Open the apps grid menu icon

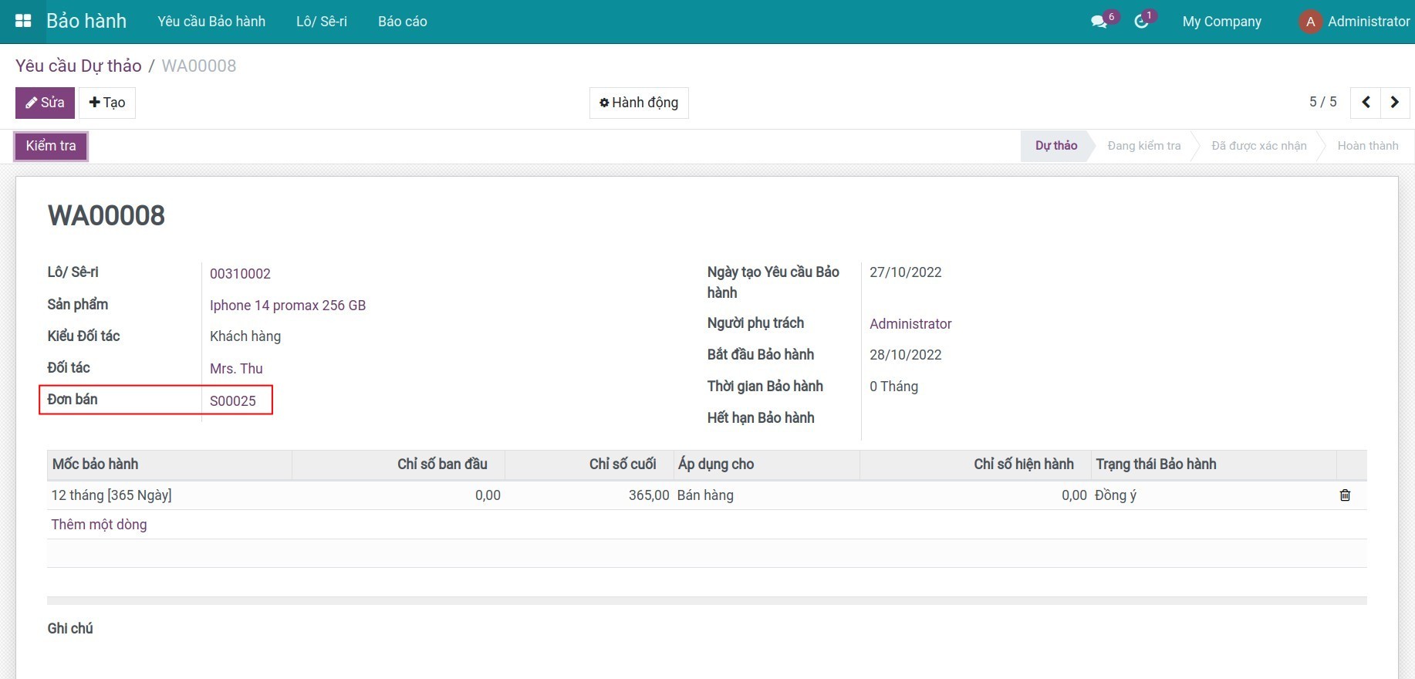pos(23,21)
